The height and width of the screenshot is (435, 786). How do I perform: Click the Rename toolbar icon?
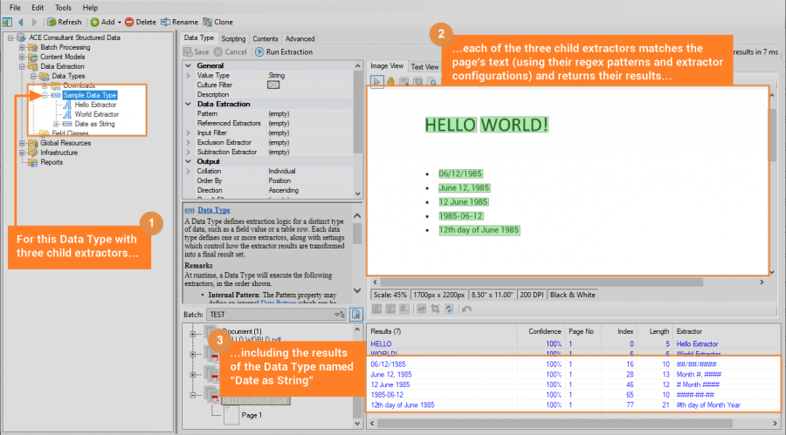coord(167,22)
